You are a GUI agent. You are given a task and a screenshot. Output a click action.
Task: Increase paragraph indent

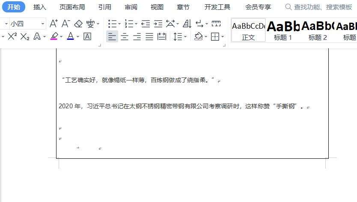(158, 24)
